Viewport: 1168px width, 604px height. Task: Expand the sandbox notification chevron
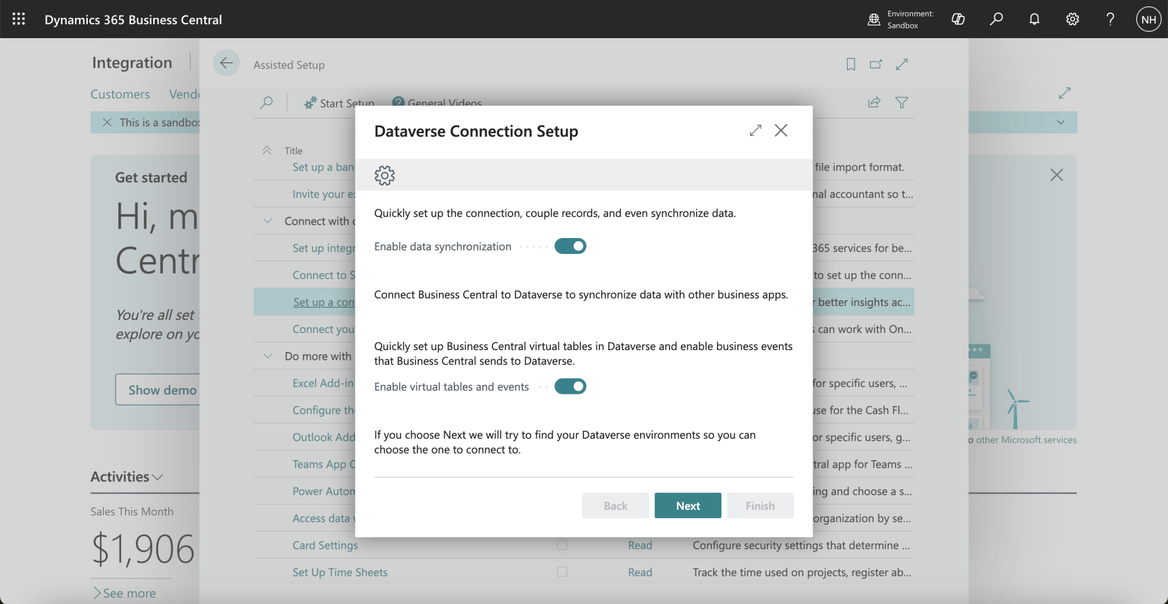1060,122
